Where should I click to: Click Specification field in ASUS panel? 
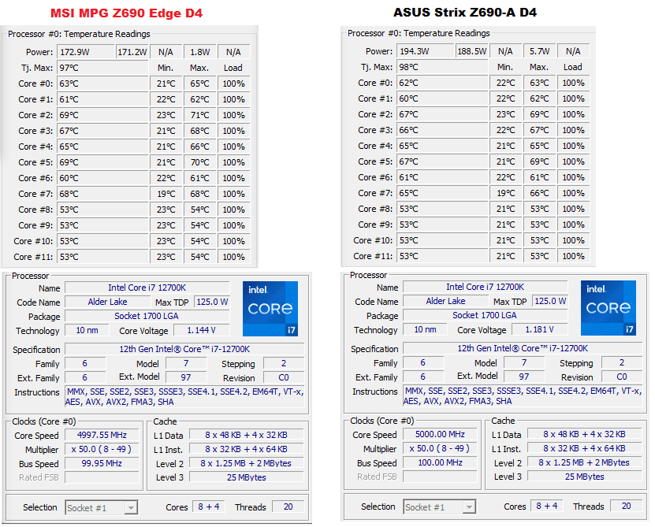[523, 348]
